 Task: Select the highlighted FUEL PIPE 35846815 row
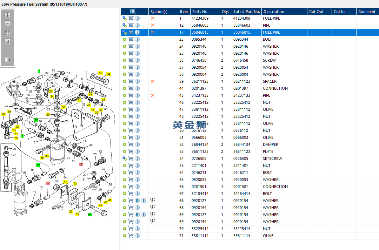click(250, 32)
